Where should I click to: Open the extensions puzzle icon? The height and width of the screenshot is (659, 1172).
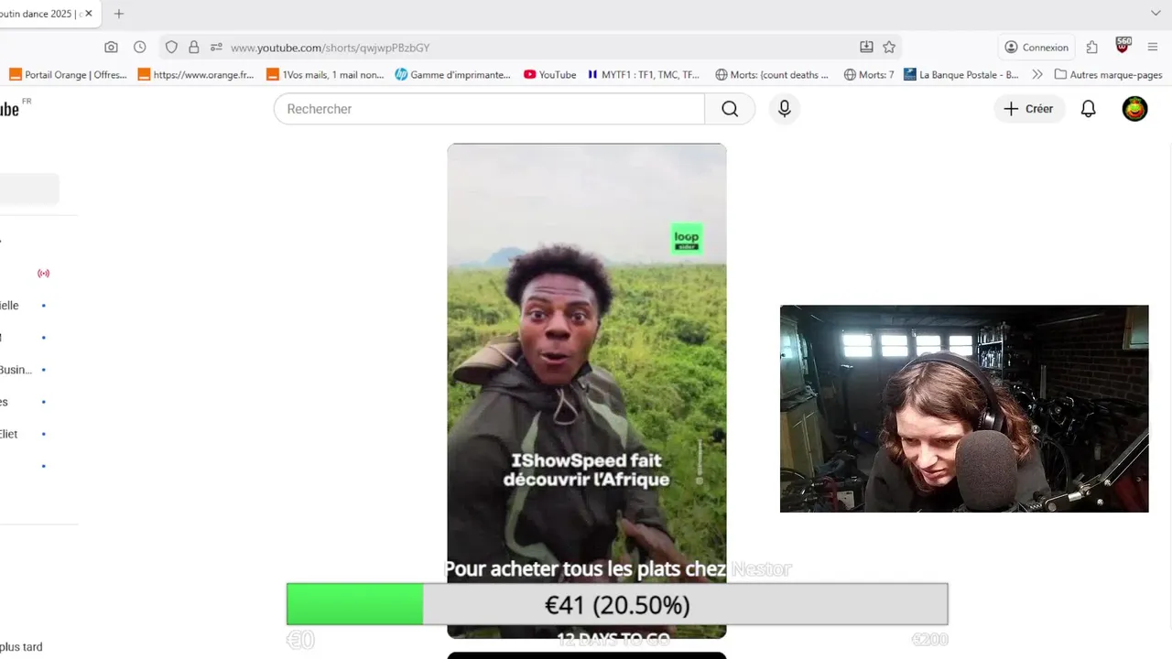point(1092,48)
